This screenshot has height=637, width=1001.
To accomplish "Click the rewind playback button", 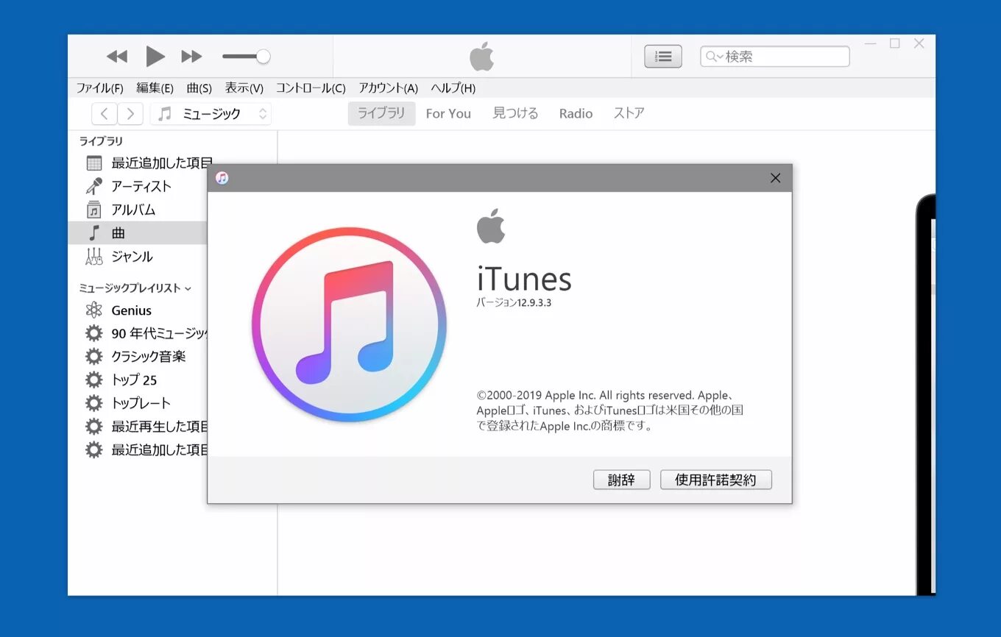I will click(x=117, y=57).
